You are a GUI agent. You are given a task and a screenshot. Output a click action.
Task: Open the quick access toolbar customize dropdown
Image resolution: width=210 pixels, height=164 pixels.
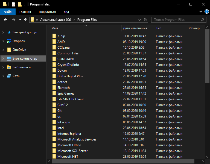[x=25, y=5]
